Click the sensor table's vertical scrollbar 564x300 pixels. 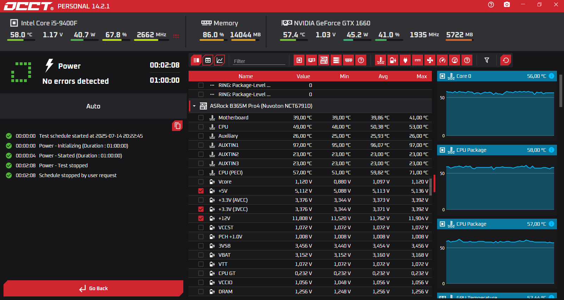430,187
